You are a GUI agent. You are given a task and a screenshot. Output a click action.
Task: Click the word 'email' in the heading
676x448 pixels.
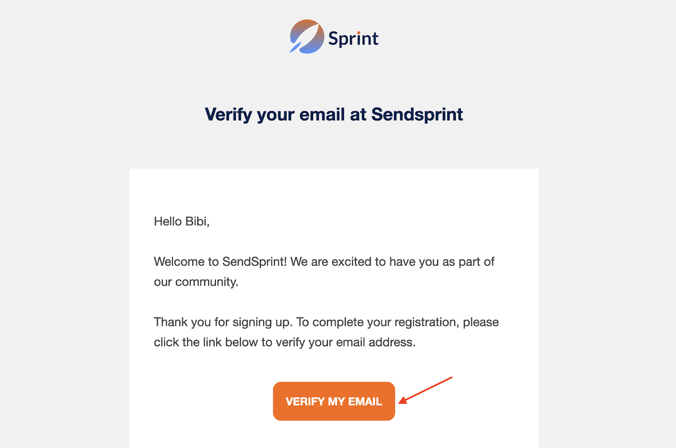pos(322,115)
